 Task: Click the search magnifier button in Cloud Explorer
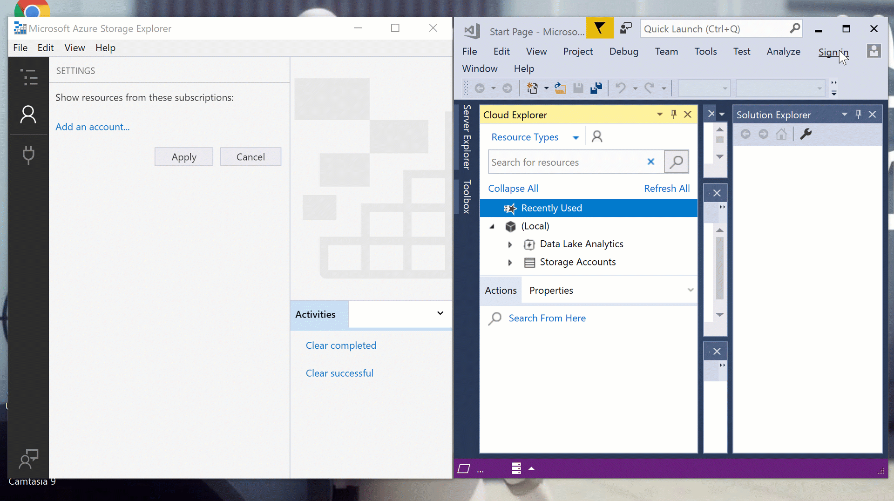[x=676, y=162]
